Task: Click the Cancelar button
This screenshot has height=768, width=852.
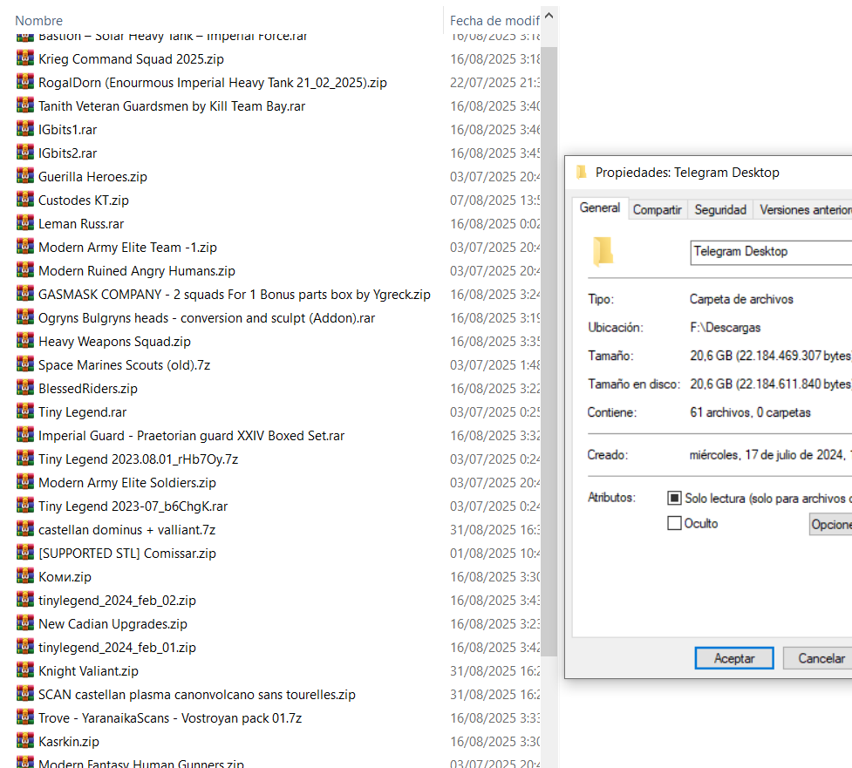Action: point(818,658)
